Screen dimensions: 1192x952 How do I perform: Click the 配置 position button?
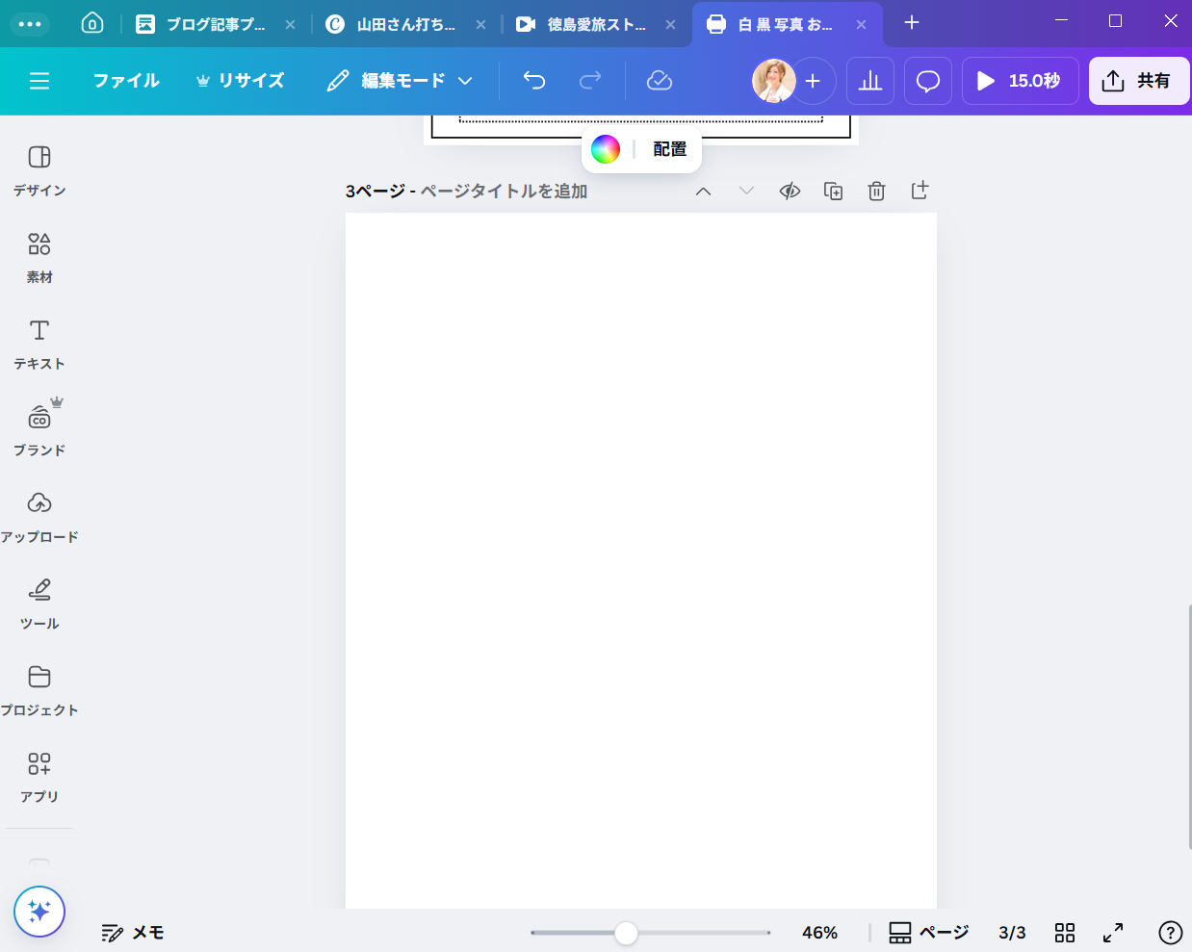click(x=670, y=149)
